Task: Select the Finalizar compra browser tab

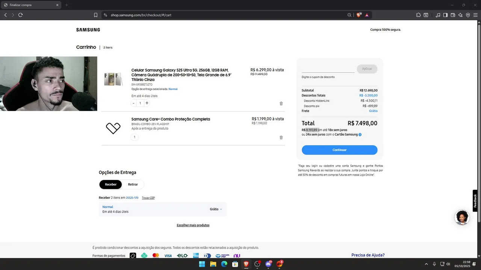Action: [31, 5]
